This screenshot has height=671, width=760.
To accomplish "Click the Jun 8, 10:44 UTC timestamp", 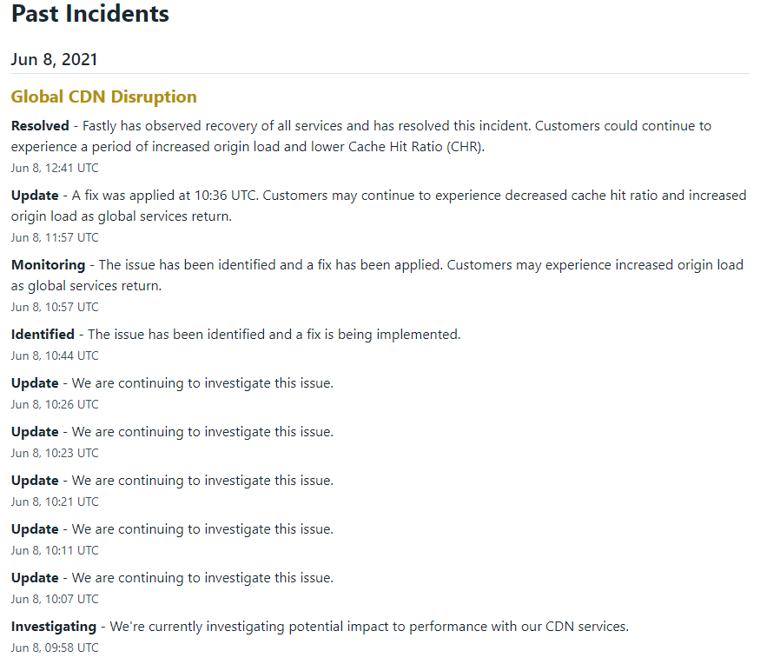I will point(55,355).
